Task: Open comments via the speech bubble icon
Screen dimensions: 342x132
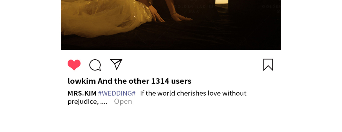Action: click(95, 65)
